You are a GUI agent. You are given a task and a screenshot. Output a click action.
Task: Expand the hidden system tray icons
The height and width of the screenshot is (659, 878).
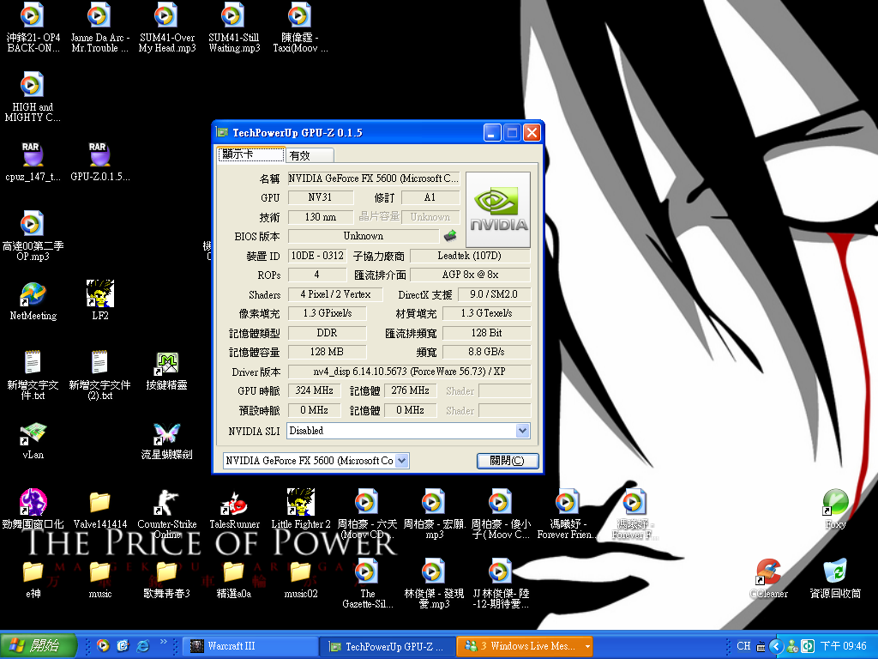pyautogui.click(x=775, y=646)
